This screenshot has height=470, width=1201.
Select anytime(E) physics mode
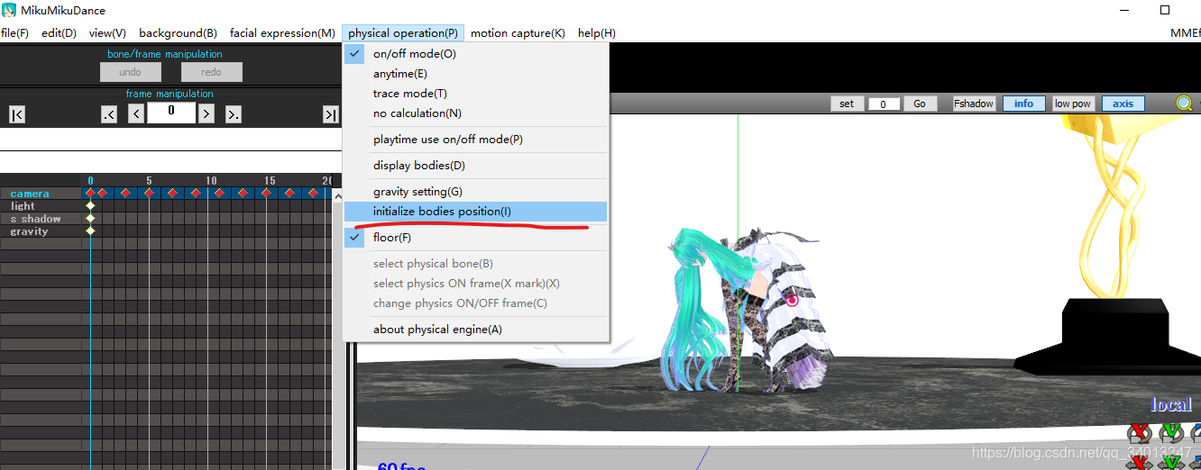(x=475, y=74)
